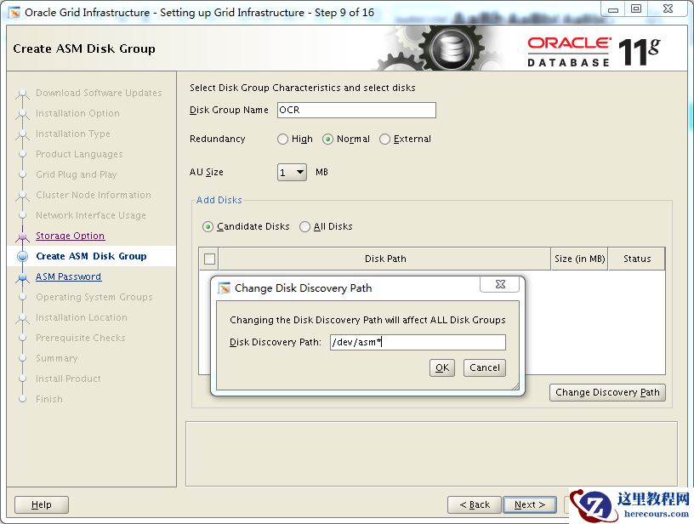Choose Candidate Disks radio option
The image size is (694, 524).
click(x=208, y=226)
